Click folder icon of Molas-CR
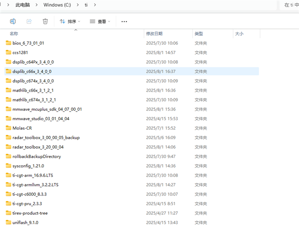 (9, 128)
